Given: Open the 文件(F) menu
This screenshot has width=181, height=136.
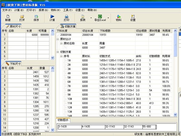Looking at the screenshot, I should click(x=7, y=10).
